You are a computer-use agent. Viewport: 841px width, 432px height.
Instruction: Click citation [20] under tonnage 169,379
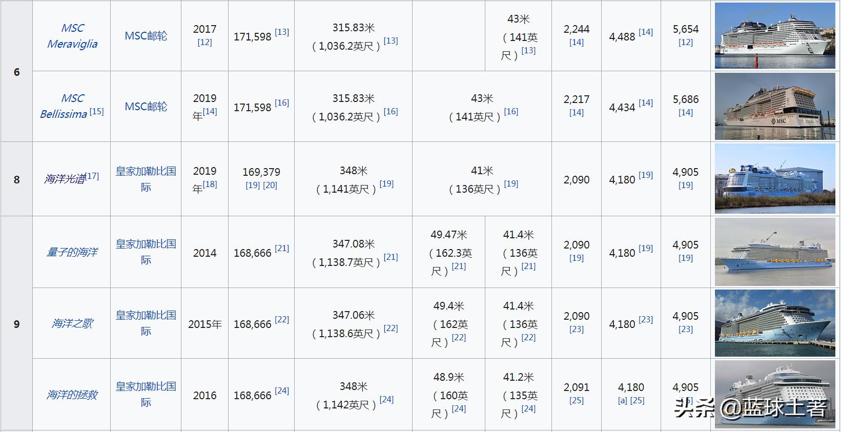click(x=270, y=186)
